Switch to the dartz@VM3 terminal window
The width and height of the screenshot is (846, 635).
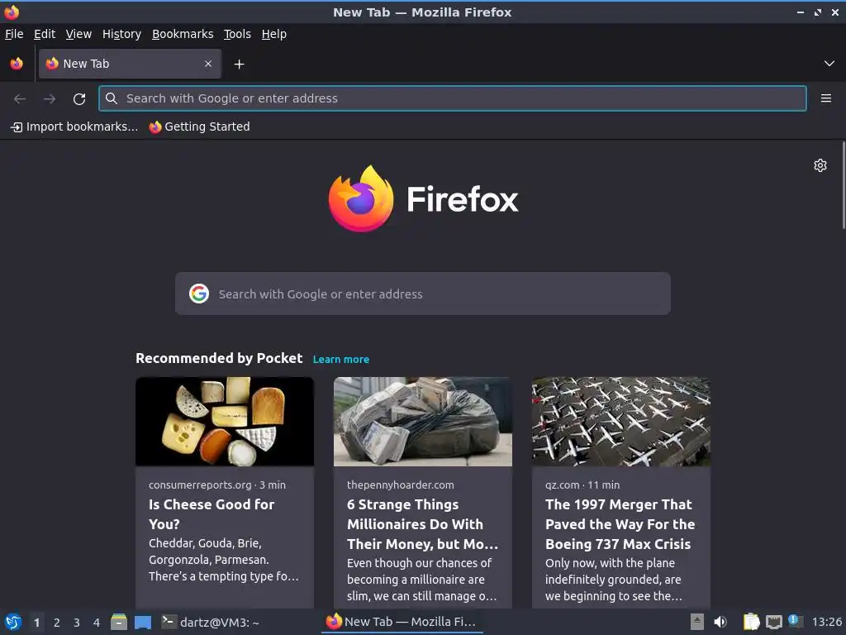(211, 622)
